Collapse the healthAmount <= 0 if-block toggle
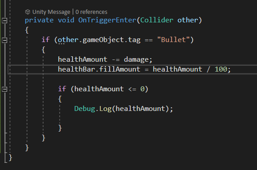Image resolution: width=257 pixels, height=170 pixels. click(x=4, y=89)
